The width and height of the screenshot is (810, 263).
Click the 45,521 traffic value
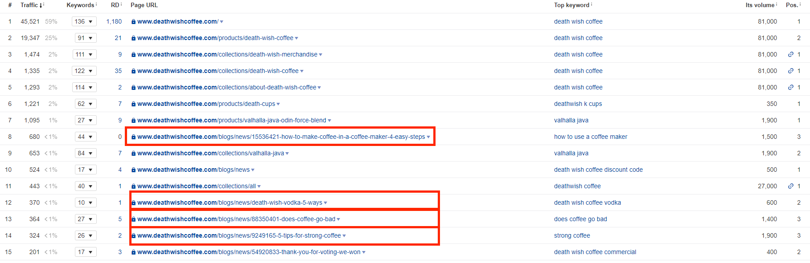click(30, 21)
